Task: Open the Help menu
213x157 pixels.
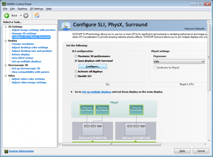Action: tap(49, 9)
